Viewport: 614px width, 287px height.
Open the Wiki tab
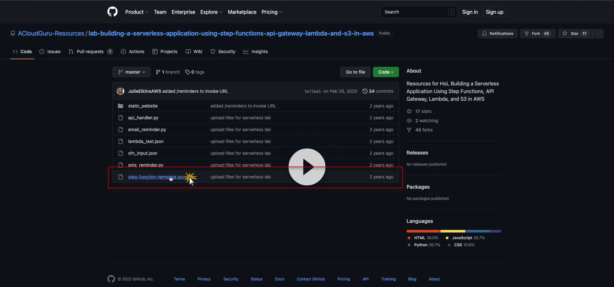point(194,52)
